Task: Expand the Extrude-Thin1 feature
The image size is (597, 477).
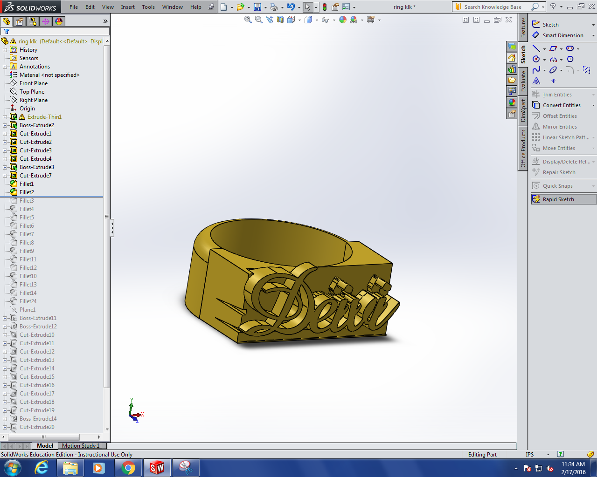Action: click(5, 117)
